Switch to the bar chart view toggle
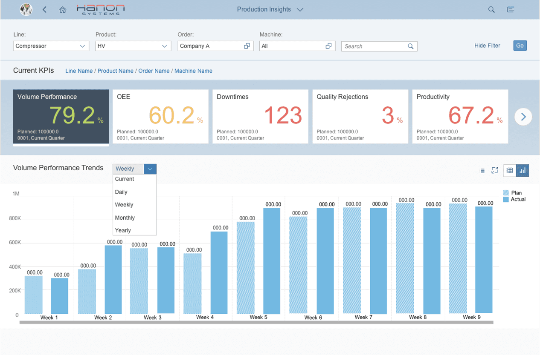Screen dimensions: 540x355 click(523, 170)
